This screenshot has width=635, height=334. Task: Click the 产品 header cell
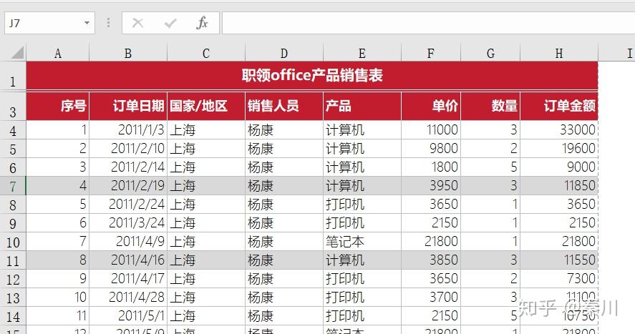click(362, 106)
